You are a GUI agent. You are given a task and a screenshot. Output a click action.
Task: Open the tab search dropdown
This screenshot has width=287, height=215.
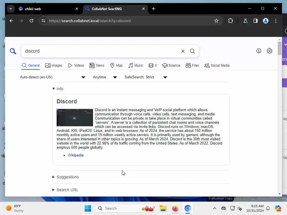click(11, 9)
